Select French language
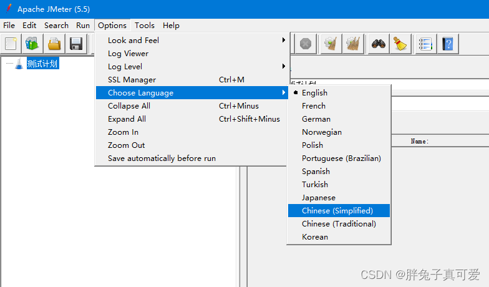The image size is (489, 287). pyautogui.click(x=339, y=106)
